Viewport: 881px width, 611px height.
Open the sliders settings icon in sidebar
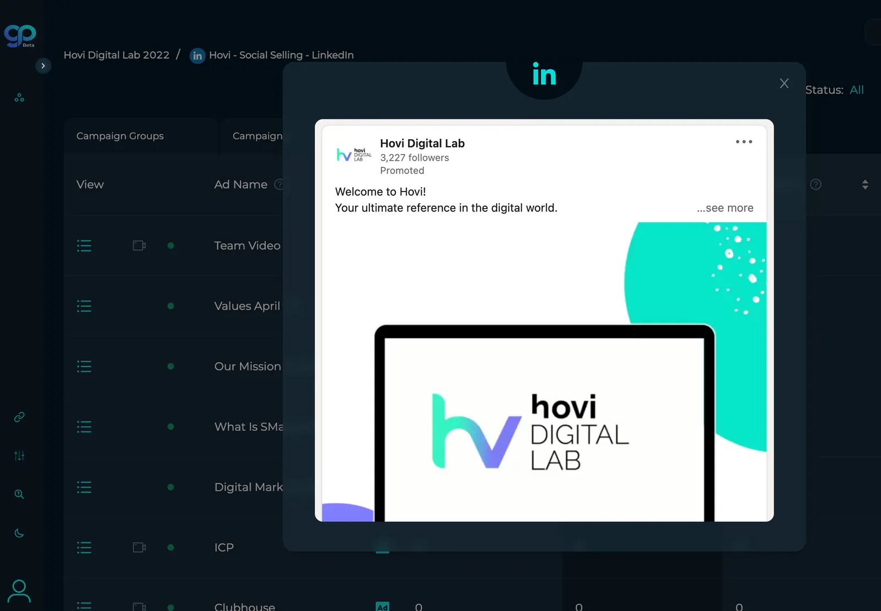(19, 456)
